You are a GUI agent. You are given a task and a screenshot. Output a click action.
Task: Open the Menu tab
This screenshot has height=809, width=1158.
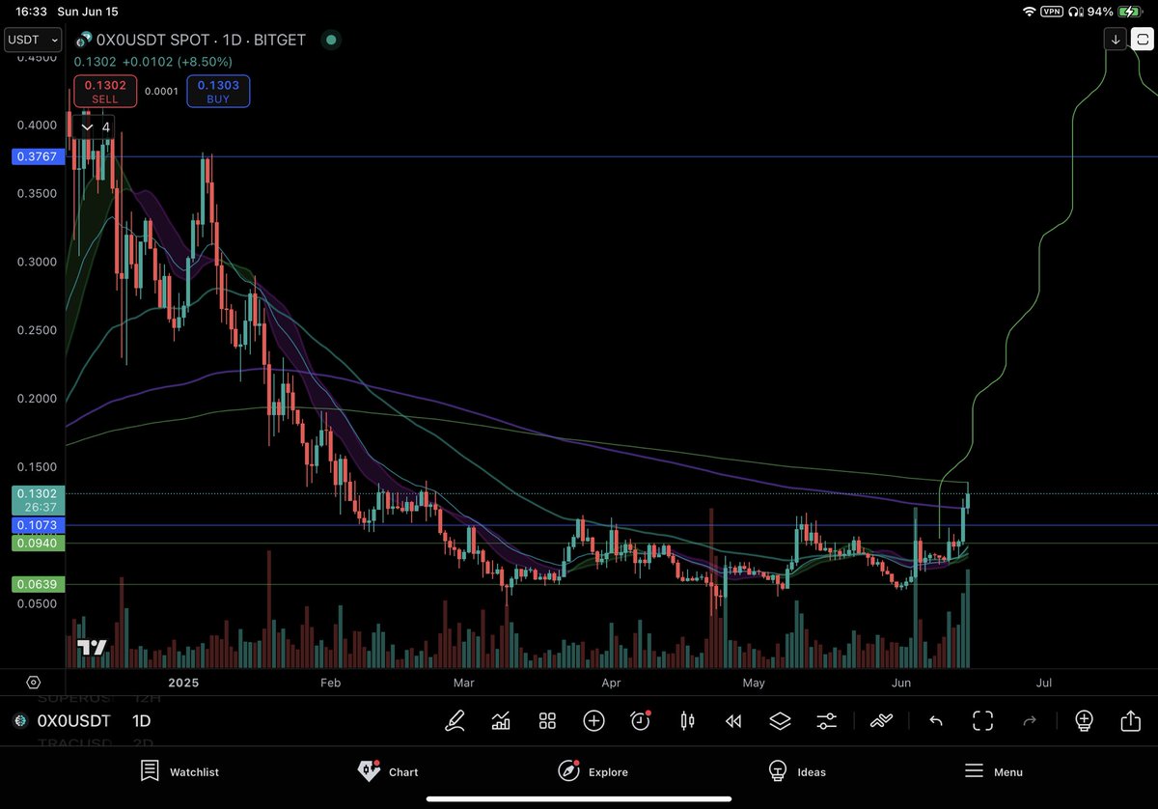click(994, 770)
